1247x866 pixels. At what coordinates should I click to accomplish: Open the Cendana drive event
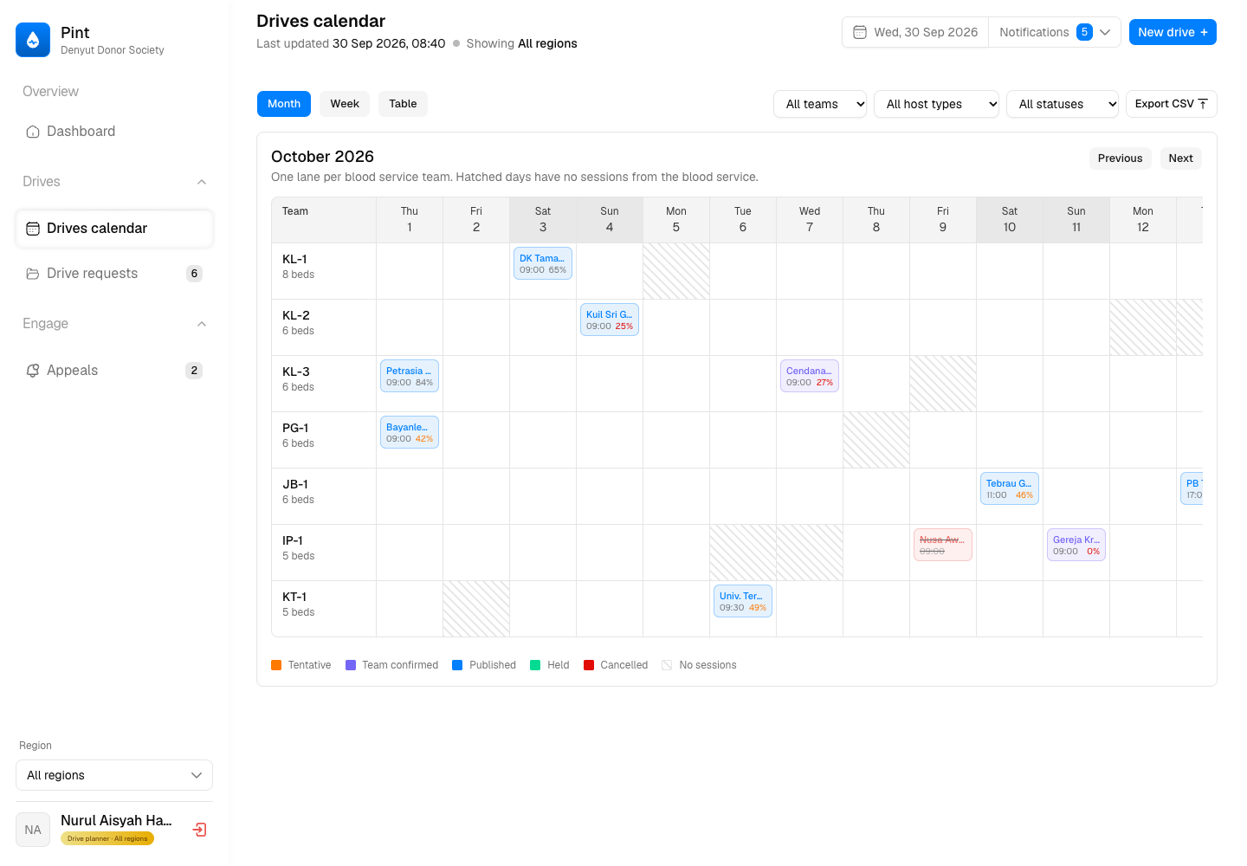810,376
